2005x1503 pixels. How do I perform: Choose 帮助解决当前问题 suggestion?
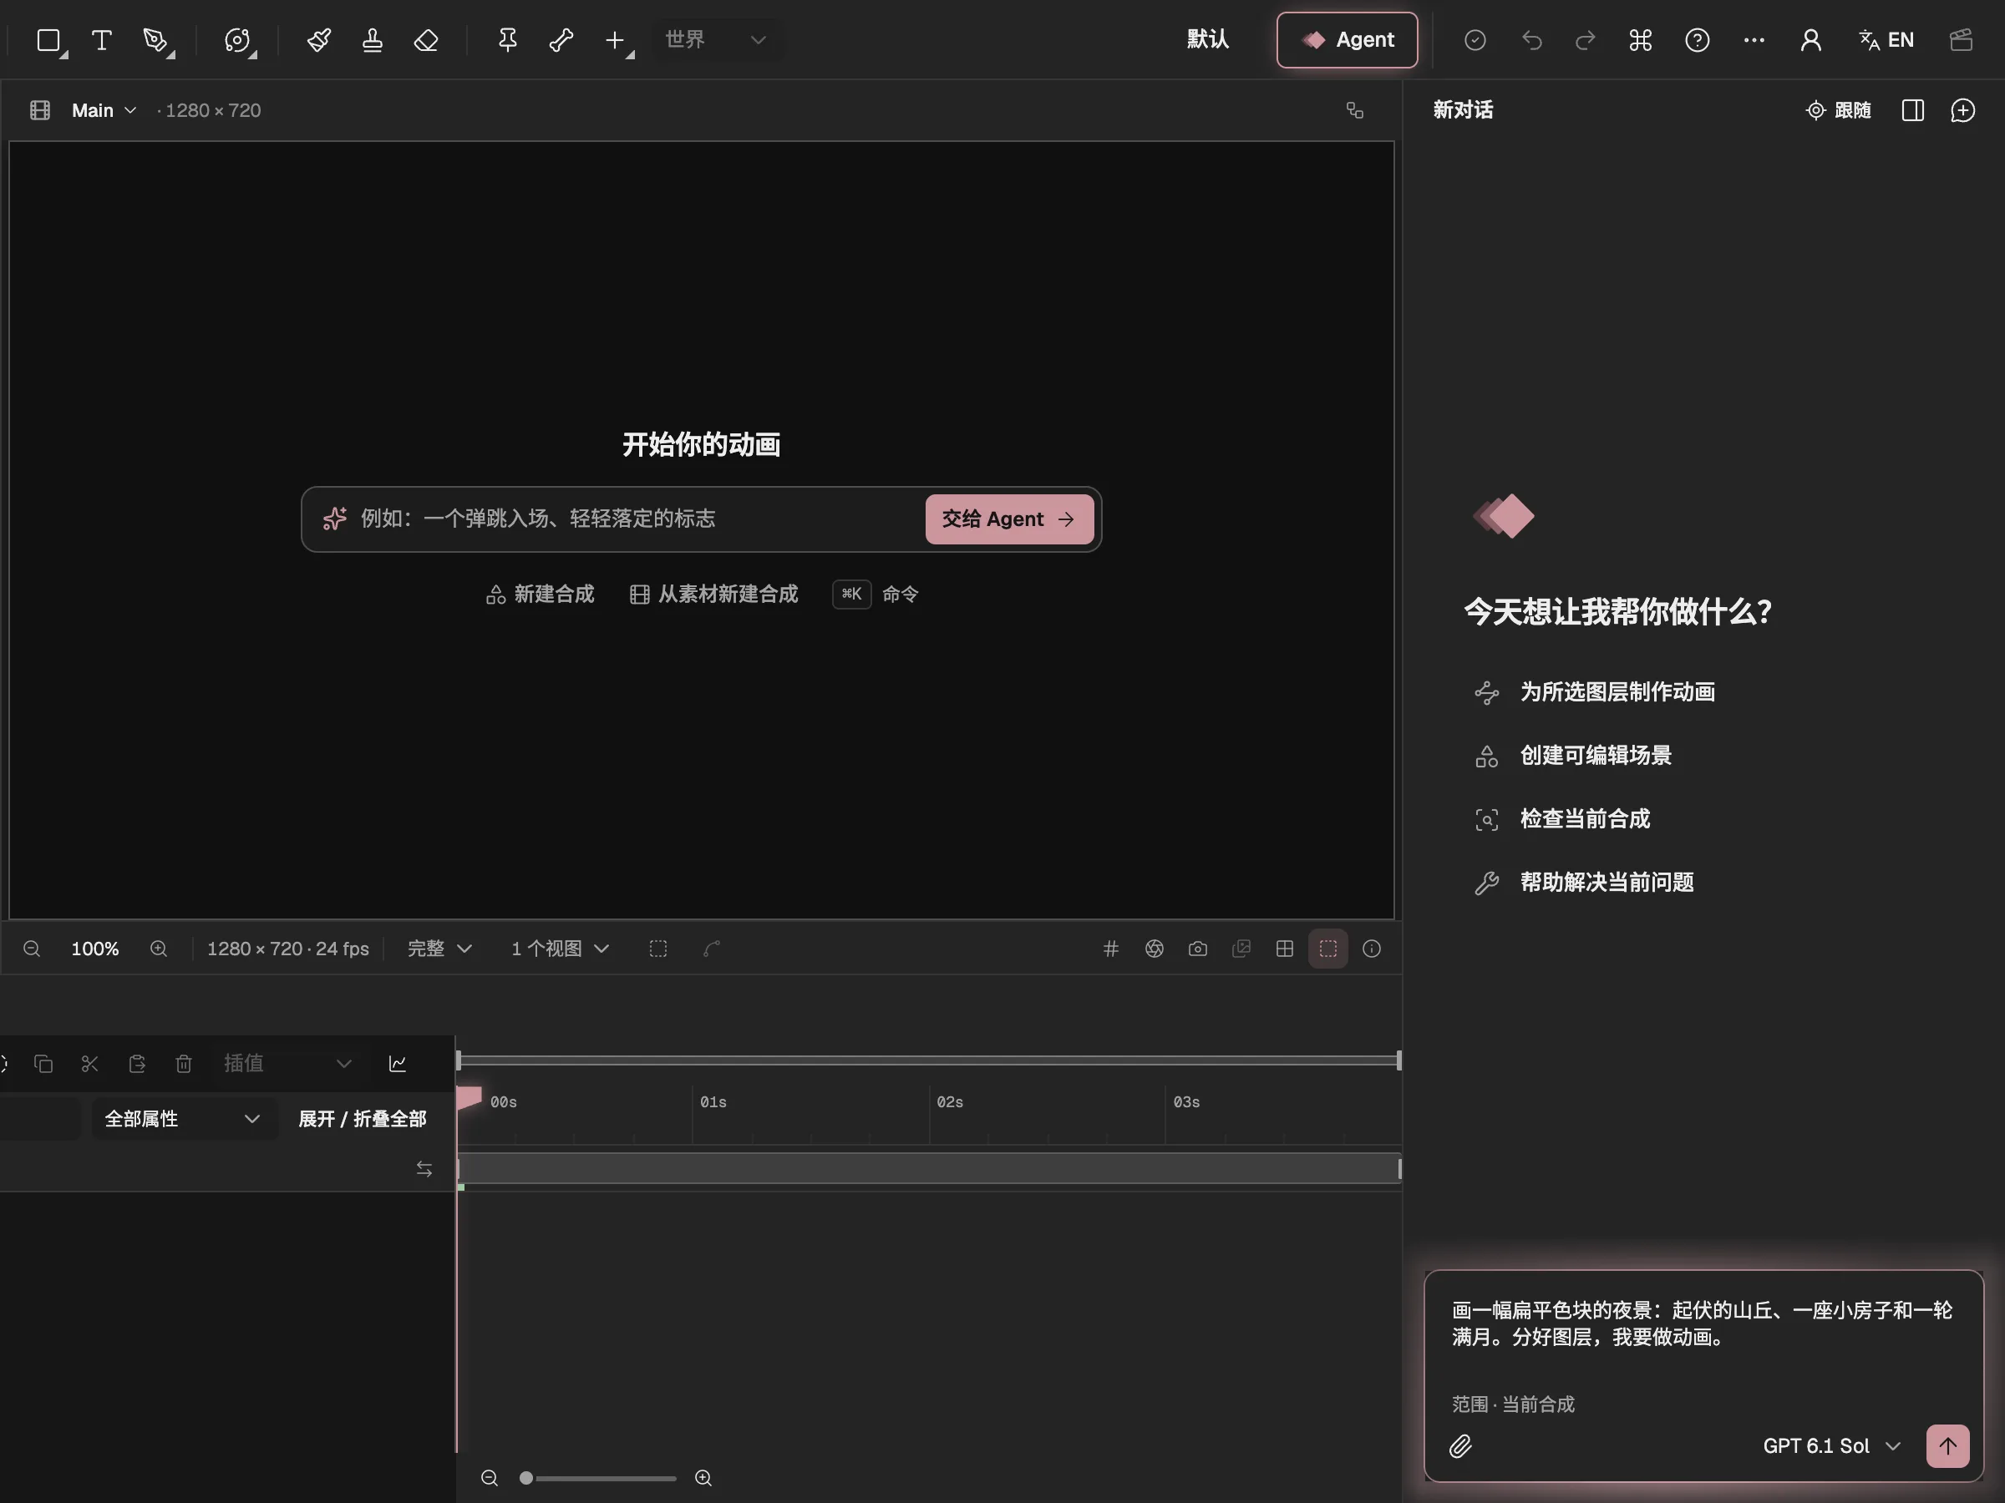tap(1585, 883)
